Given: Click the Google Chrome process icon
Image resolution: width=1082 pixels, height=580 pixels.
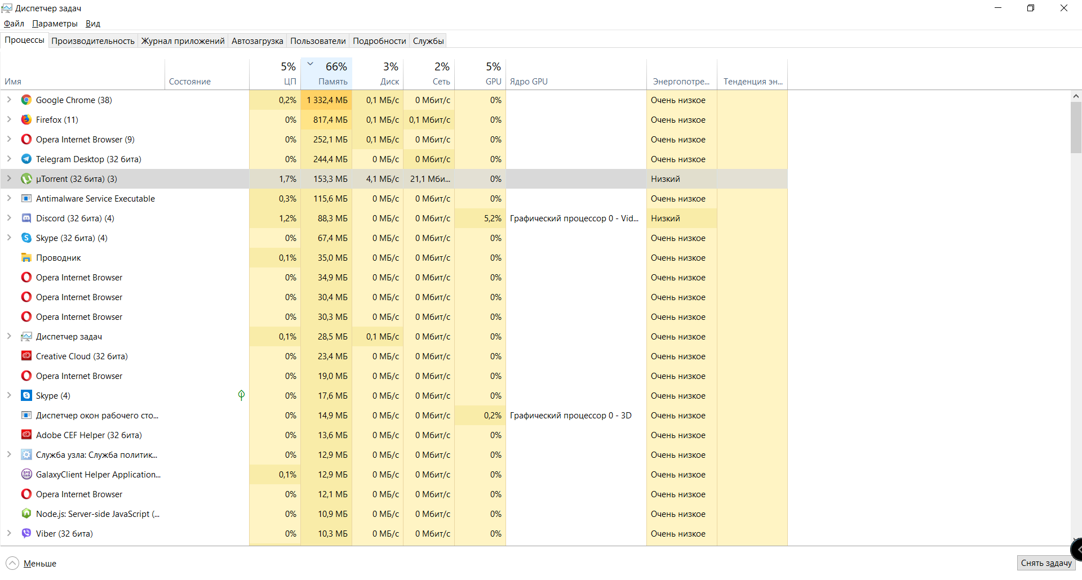Looking at the screenshot, I should (26, 100).
